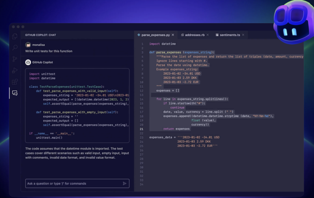The image size is (314, 198).
Task: Open the Extensions panel
Action: click(14, 82)
